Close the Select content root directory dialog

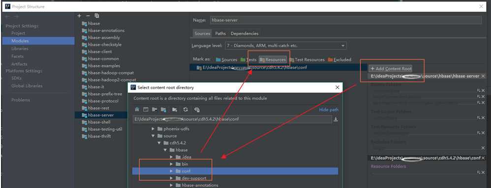337,88
